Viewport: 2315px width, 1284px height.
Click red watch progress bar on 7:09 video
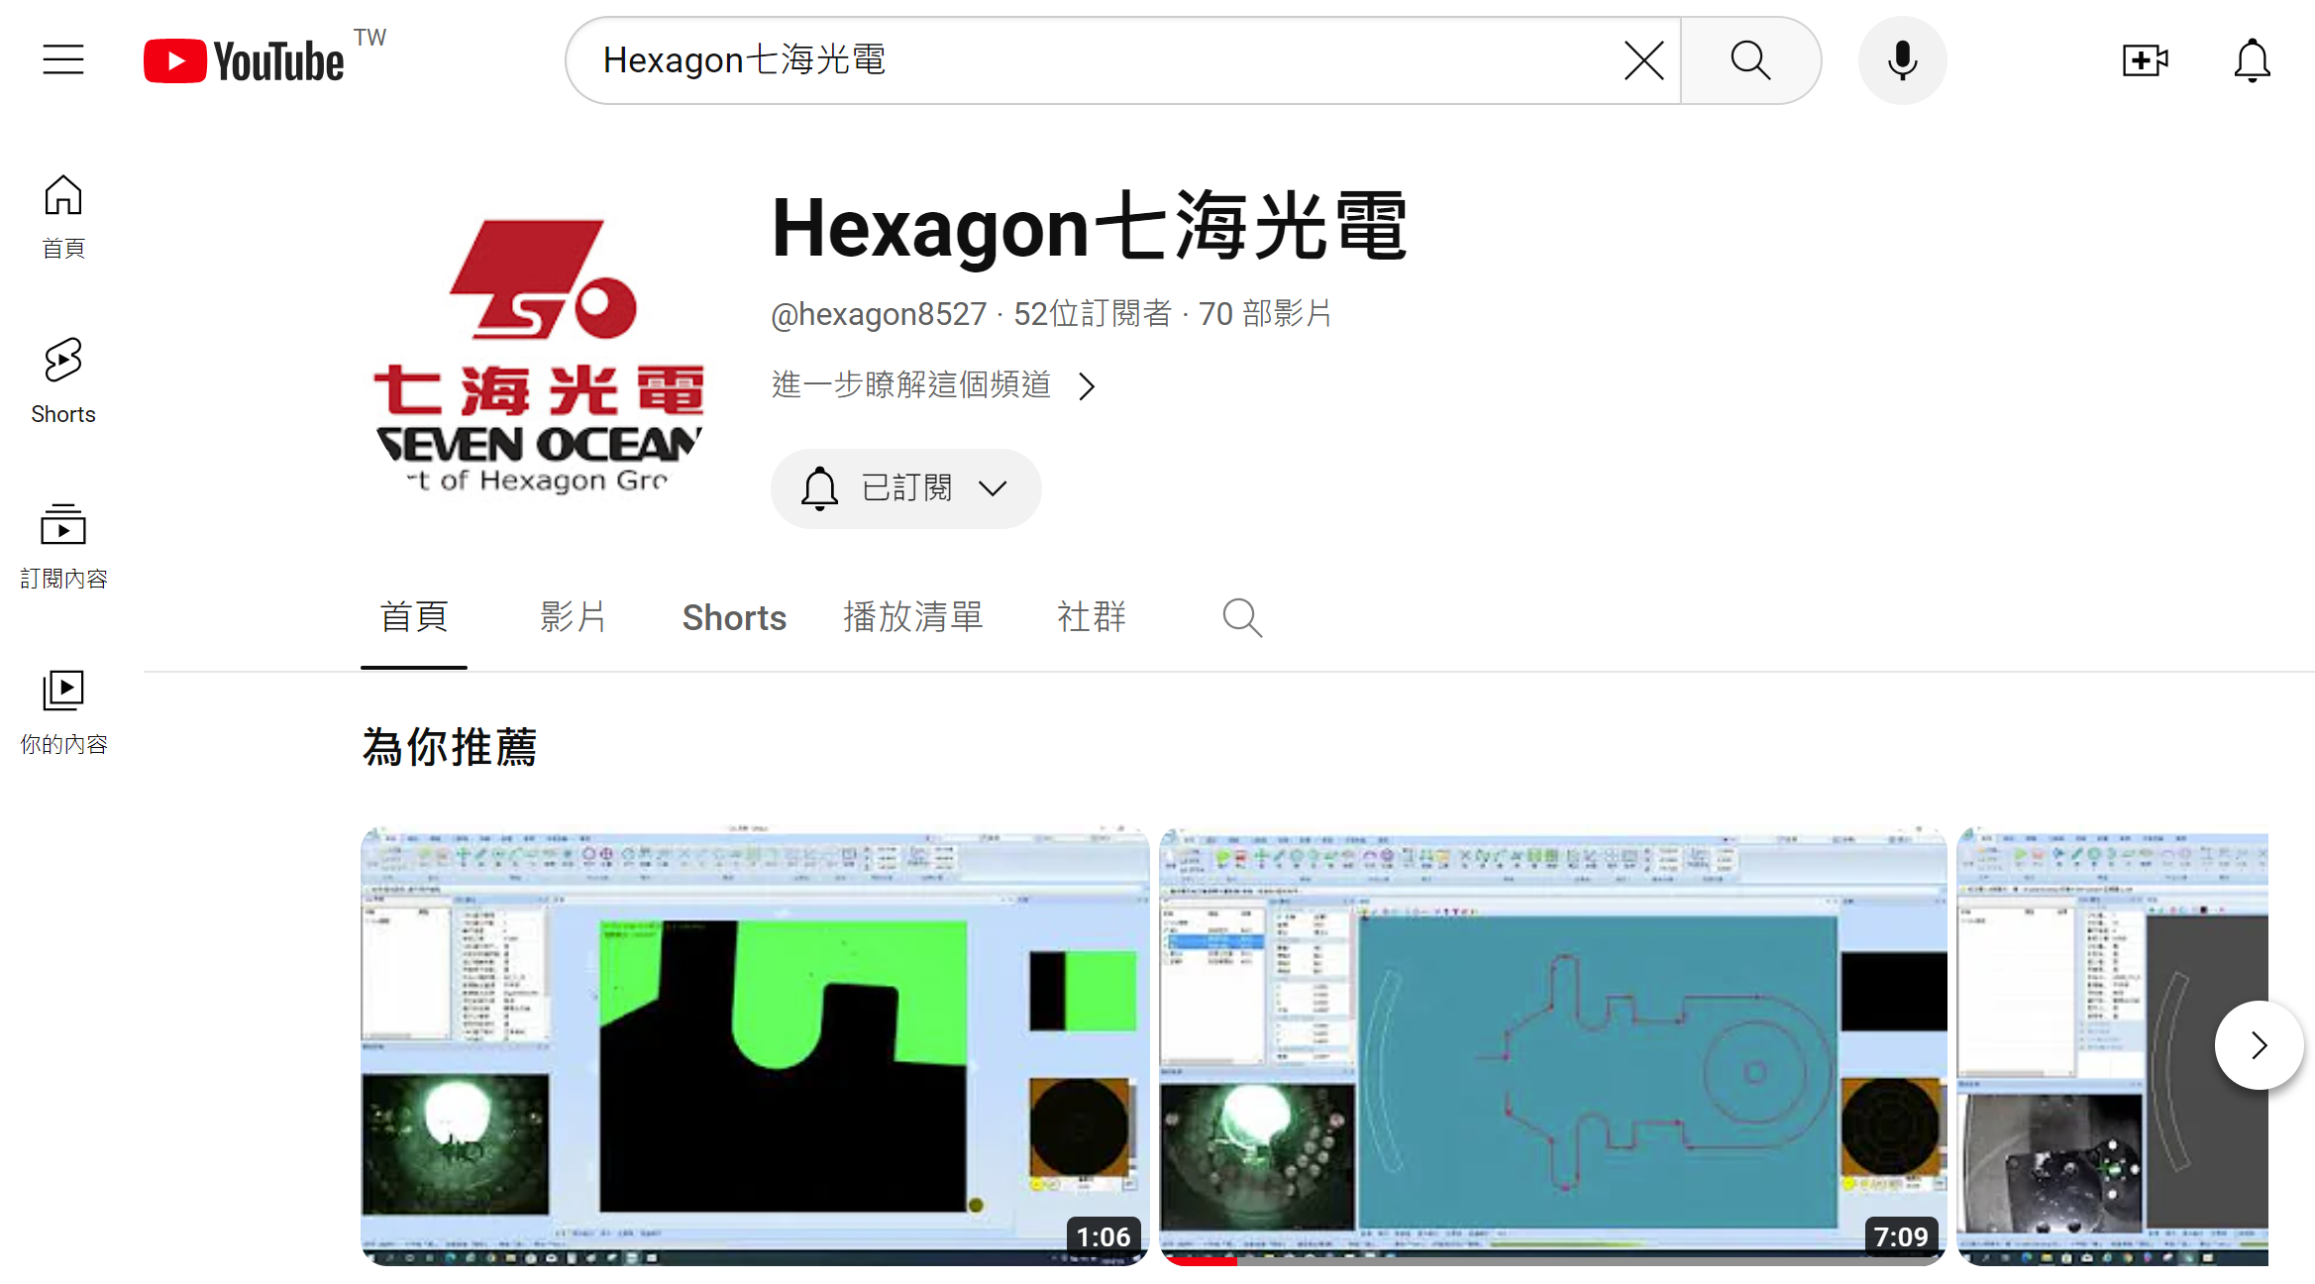1199,1261
